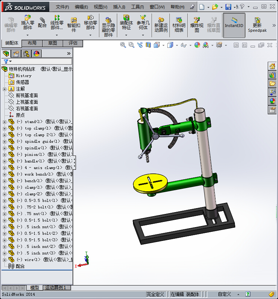Open ConfigurationManager tab icon
Screen dimensions: 278x299
click(26, 54)
